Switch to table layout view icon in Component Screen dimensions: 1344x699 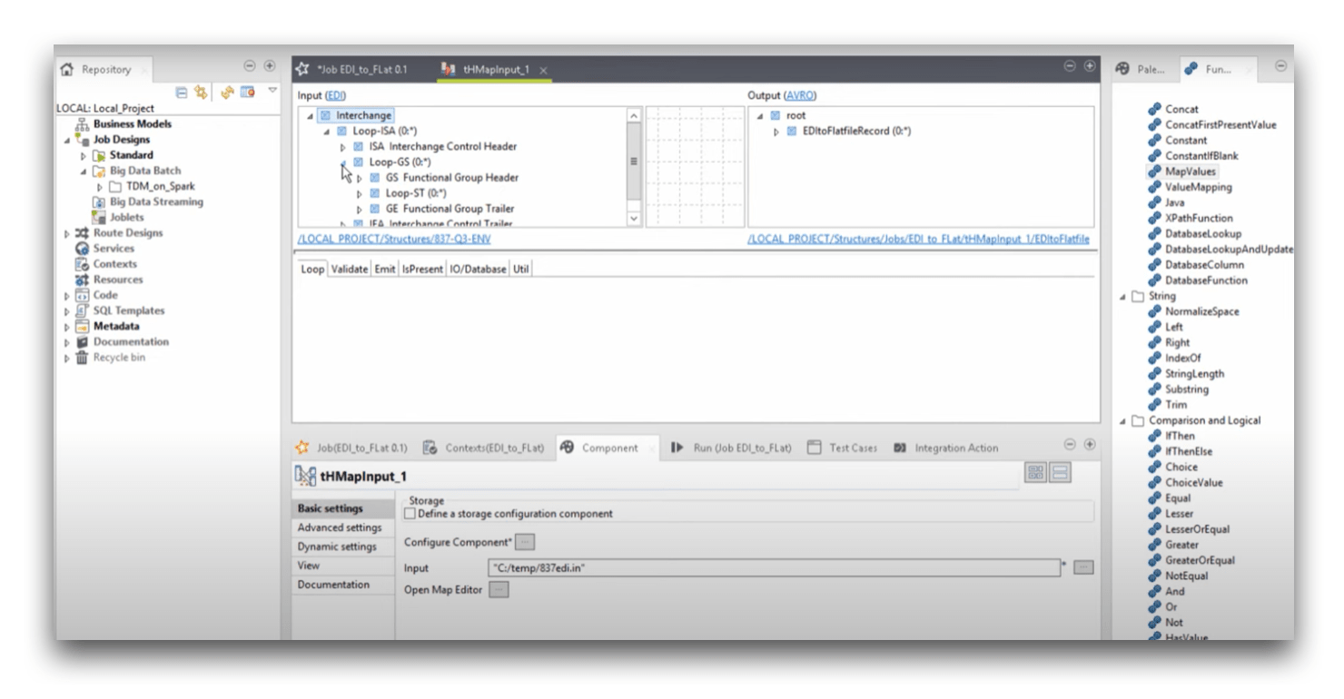[1035, 472]
